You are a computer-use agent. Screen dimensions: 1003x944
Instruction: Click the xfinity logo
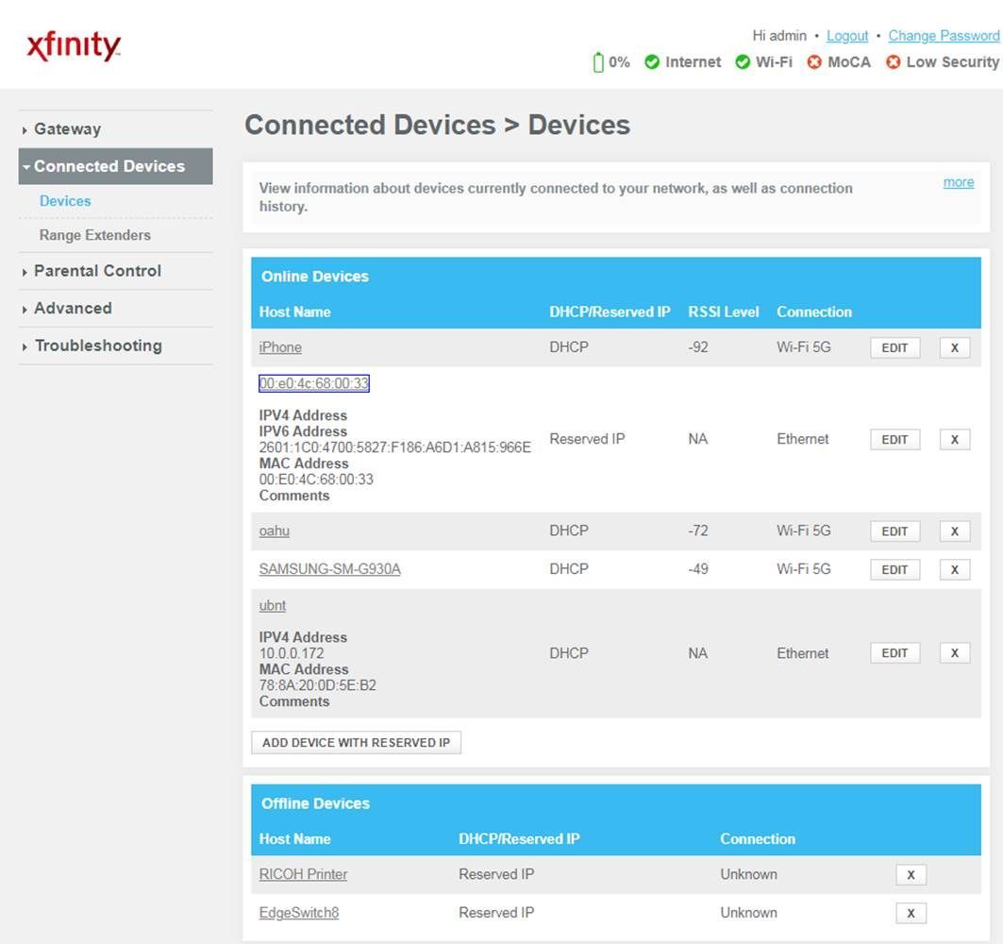[74, 46]
